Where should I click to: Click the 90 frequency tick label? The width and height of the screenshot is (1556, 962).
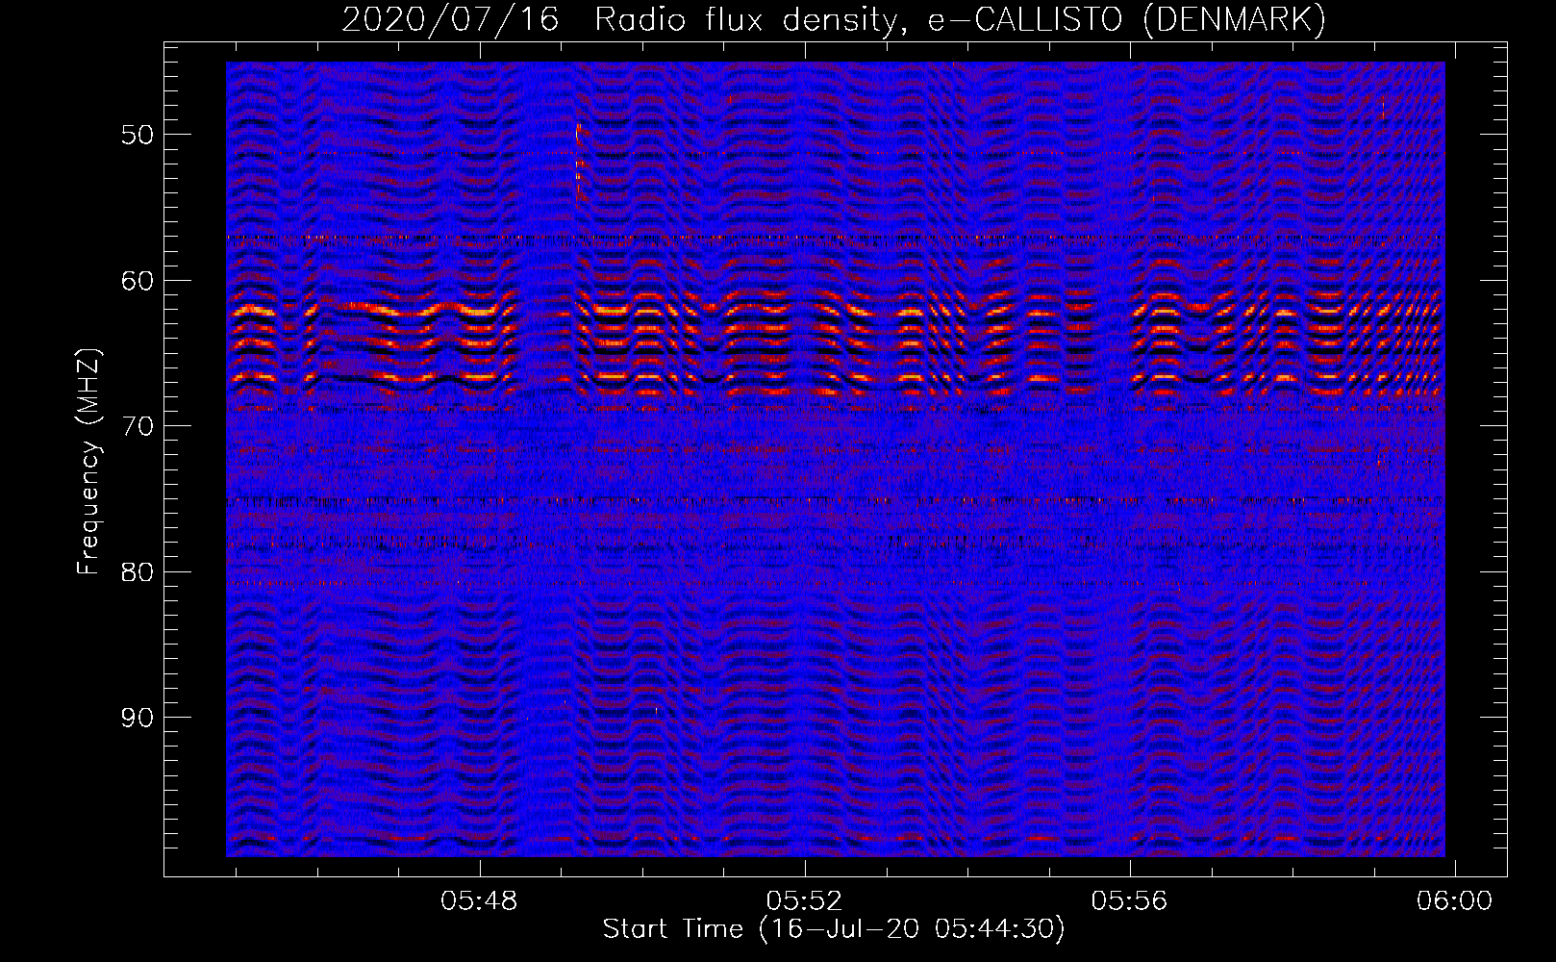tap(138, 718)
